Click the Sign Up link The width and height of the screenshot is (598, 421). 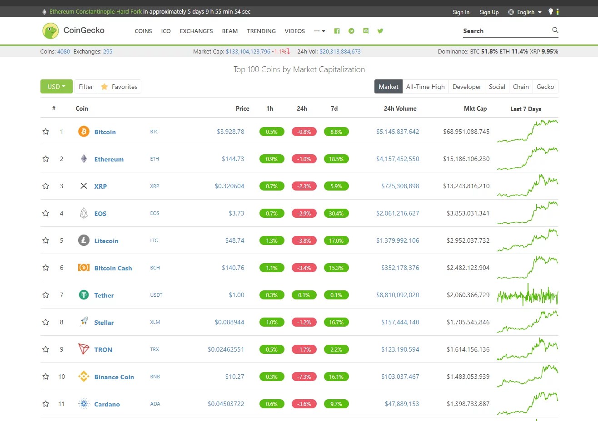coord(489,12)
